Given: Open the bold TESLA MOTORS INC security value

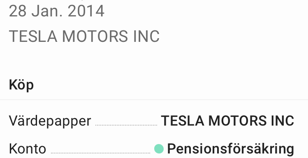Looking at the screenshot, I should [227, 121].
